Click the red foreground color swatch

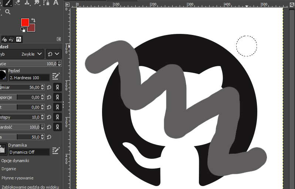tap(25, 22)
